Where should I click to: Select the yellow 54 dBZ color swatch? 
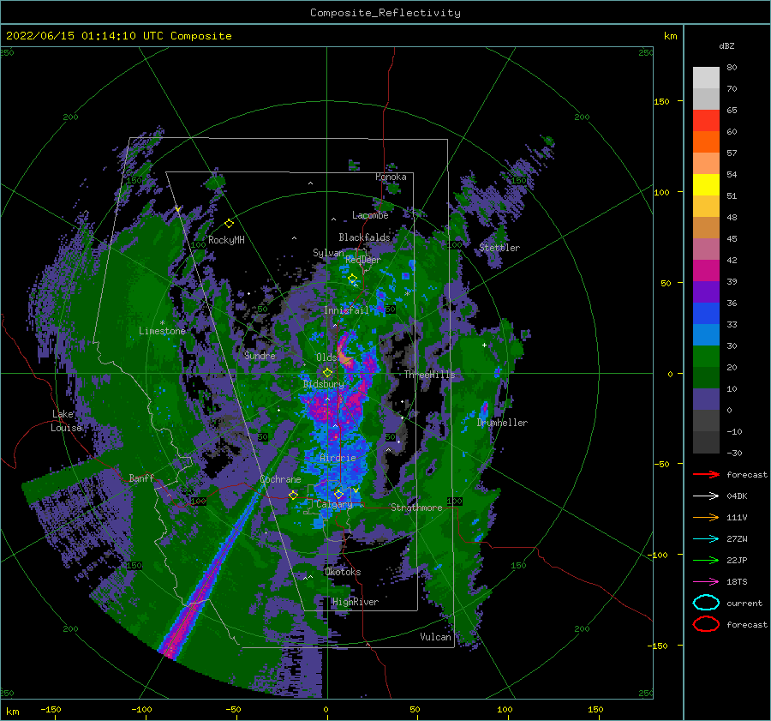(x=706, y=184)
